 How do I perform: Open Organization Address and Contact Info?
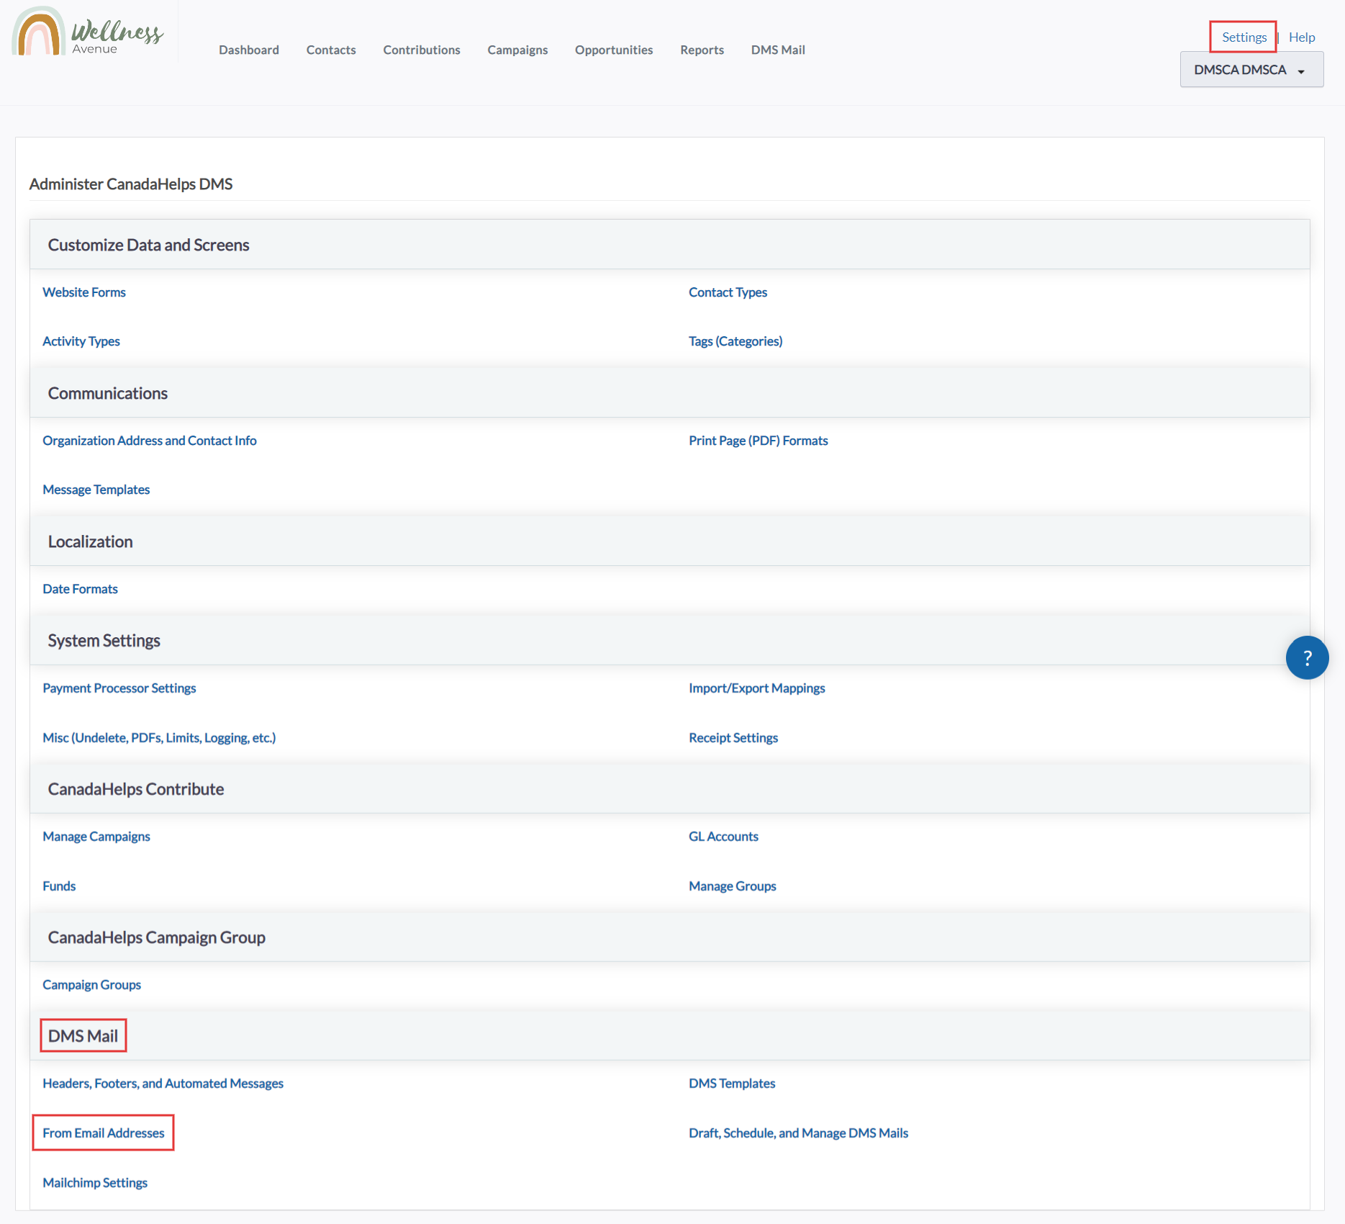tap(150, 441)
